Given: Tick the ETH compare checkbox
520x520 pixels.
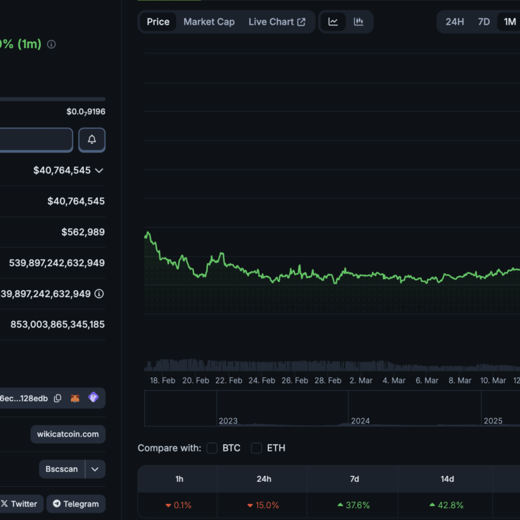Looking at the screenshot, I should coord(257,448).
